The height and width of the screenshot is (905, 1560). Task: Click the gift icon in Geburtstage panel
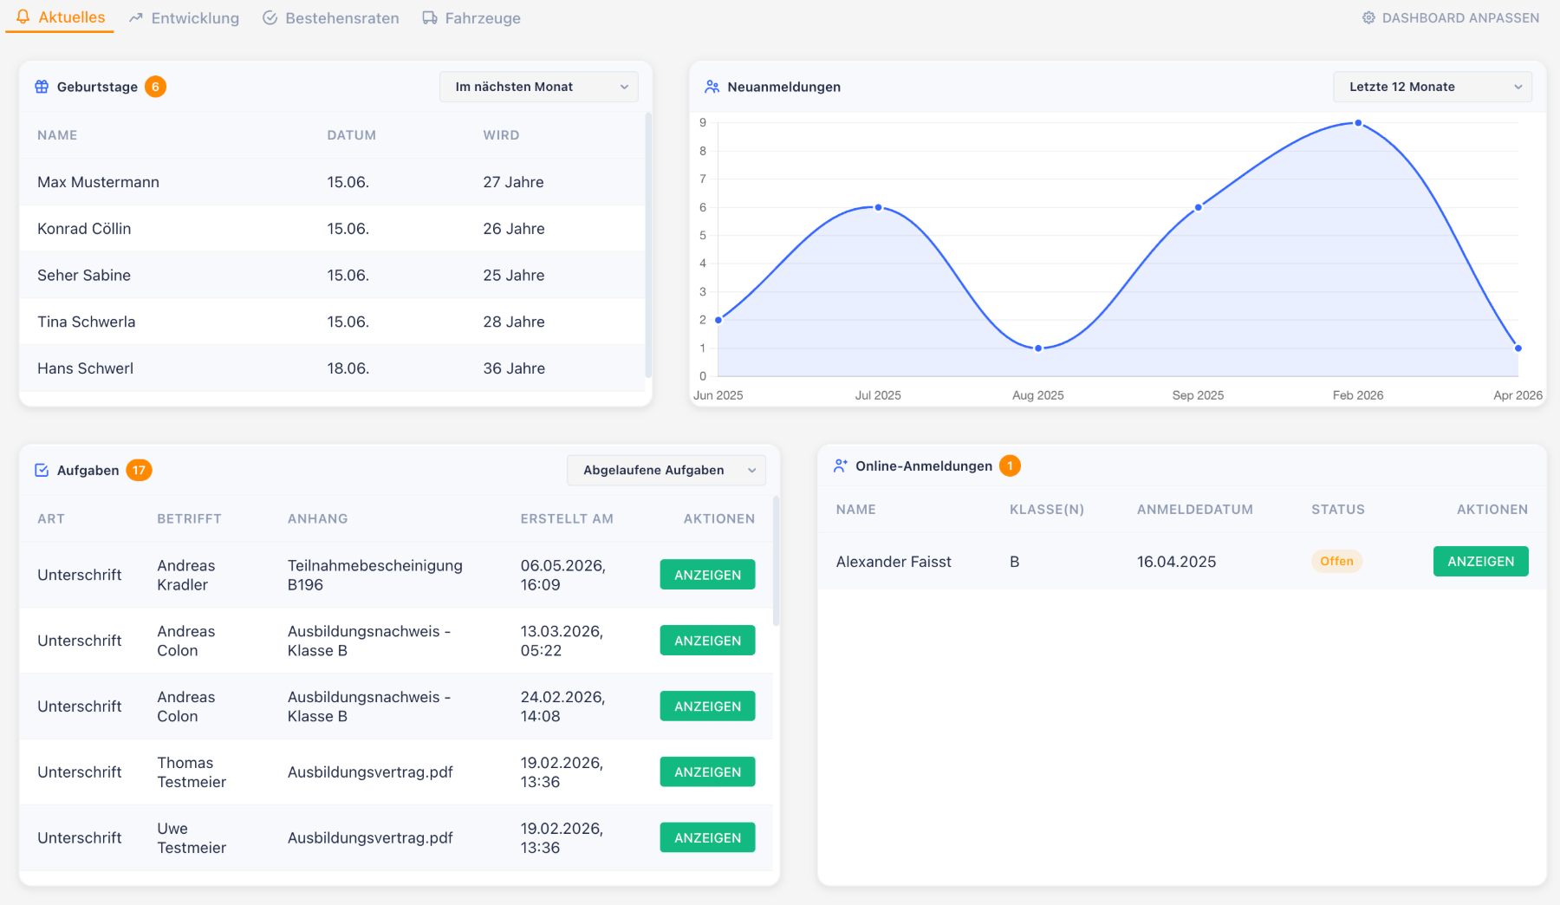coord(42,87)
